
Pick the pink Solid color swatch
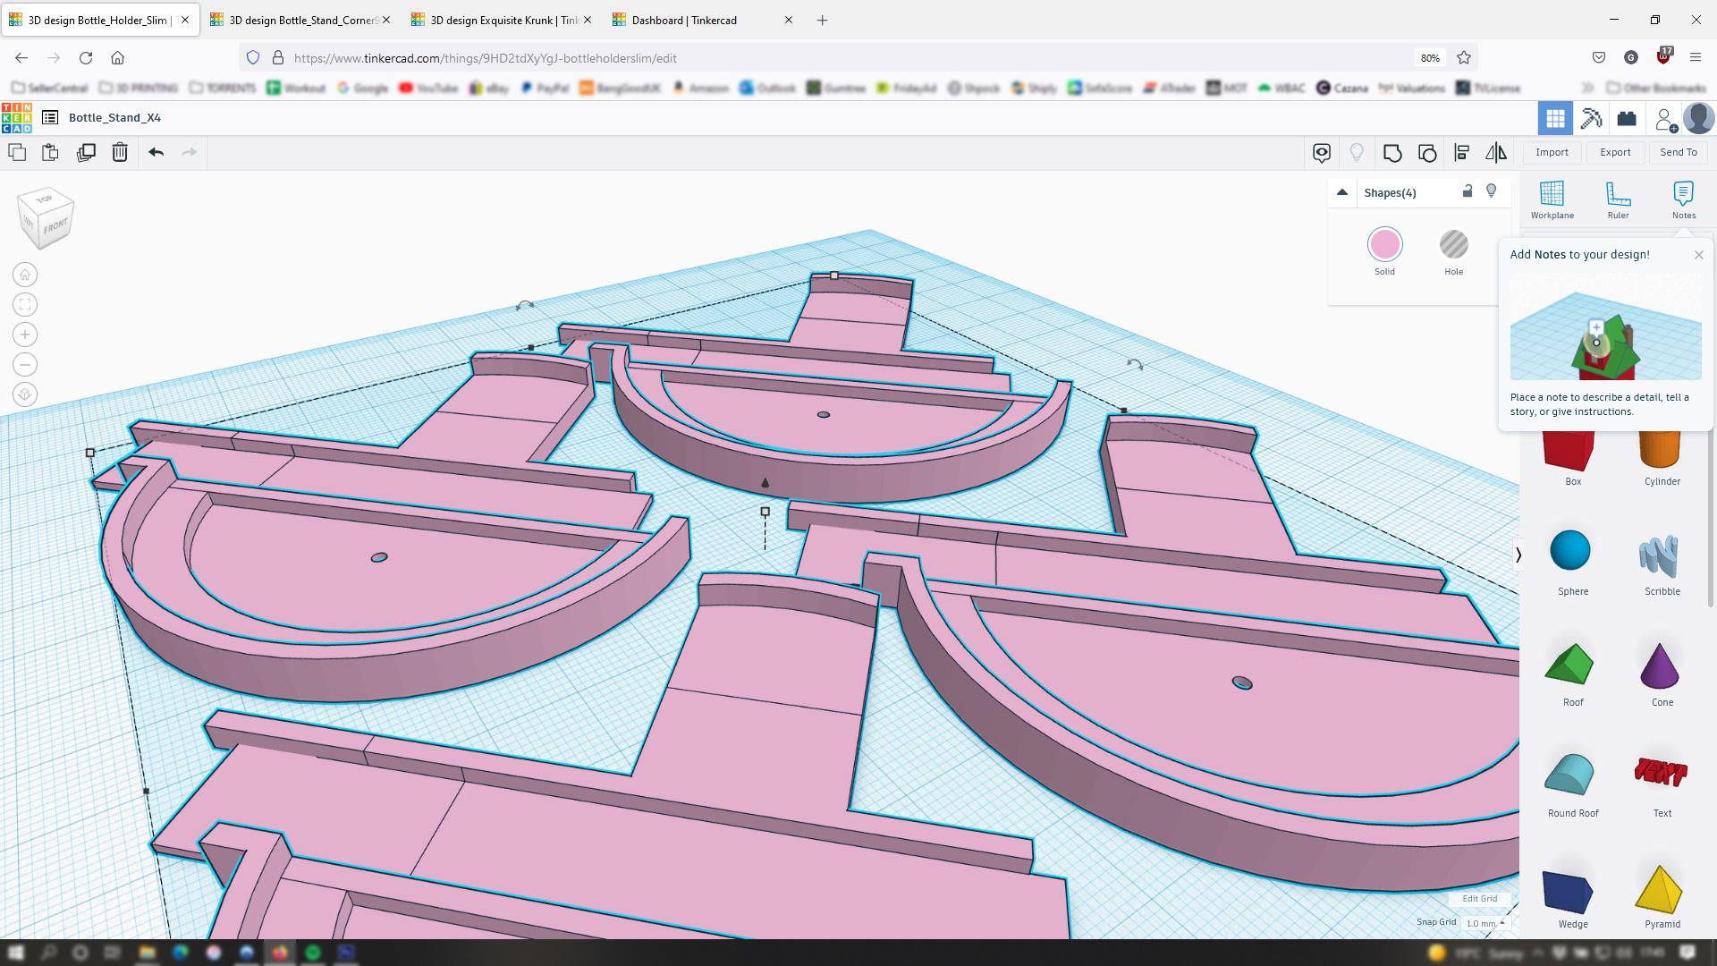pos(1384,244)
